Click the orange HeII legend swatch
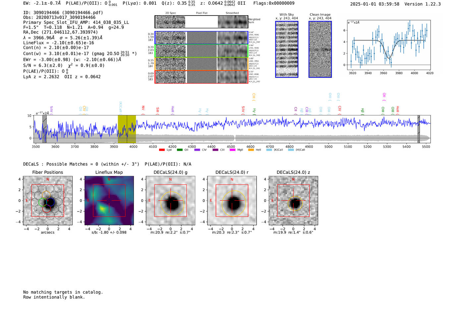Image resolution: width=464 pixels, height=315 pixels. [x=251, y=150]
